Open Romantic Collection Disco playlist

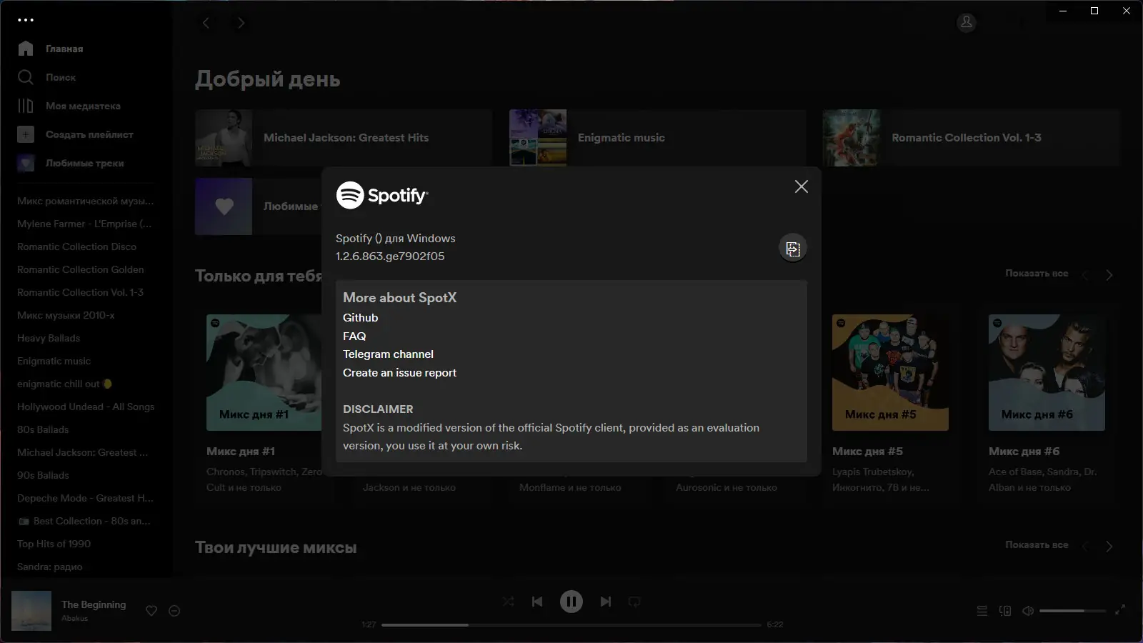(x=76, y=246)
